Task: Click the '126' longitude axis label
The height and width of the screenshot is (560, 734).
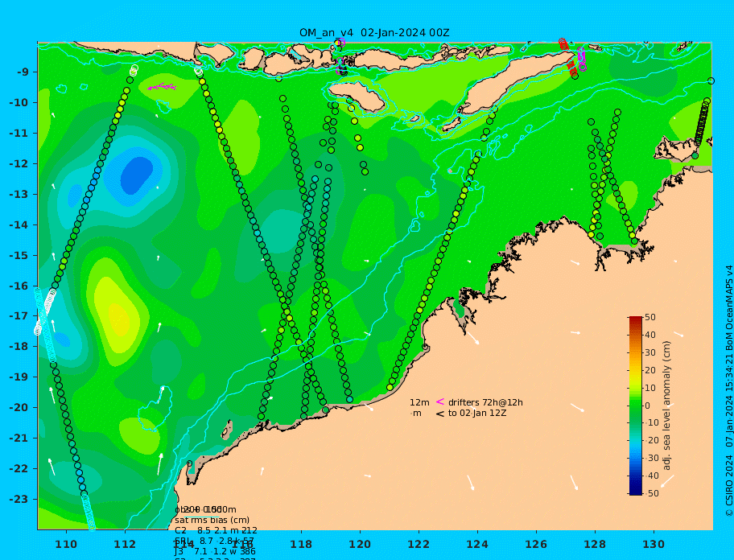Action: click(536, 545)
